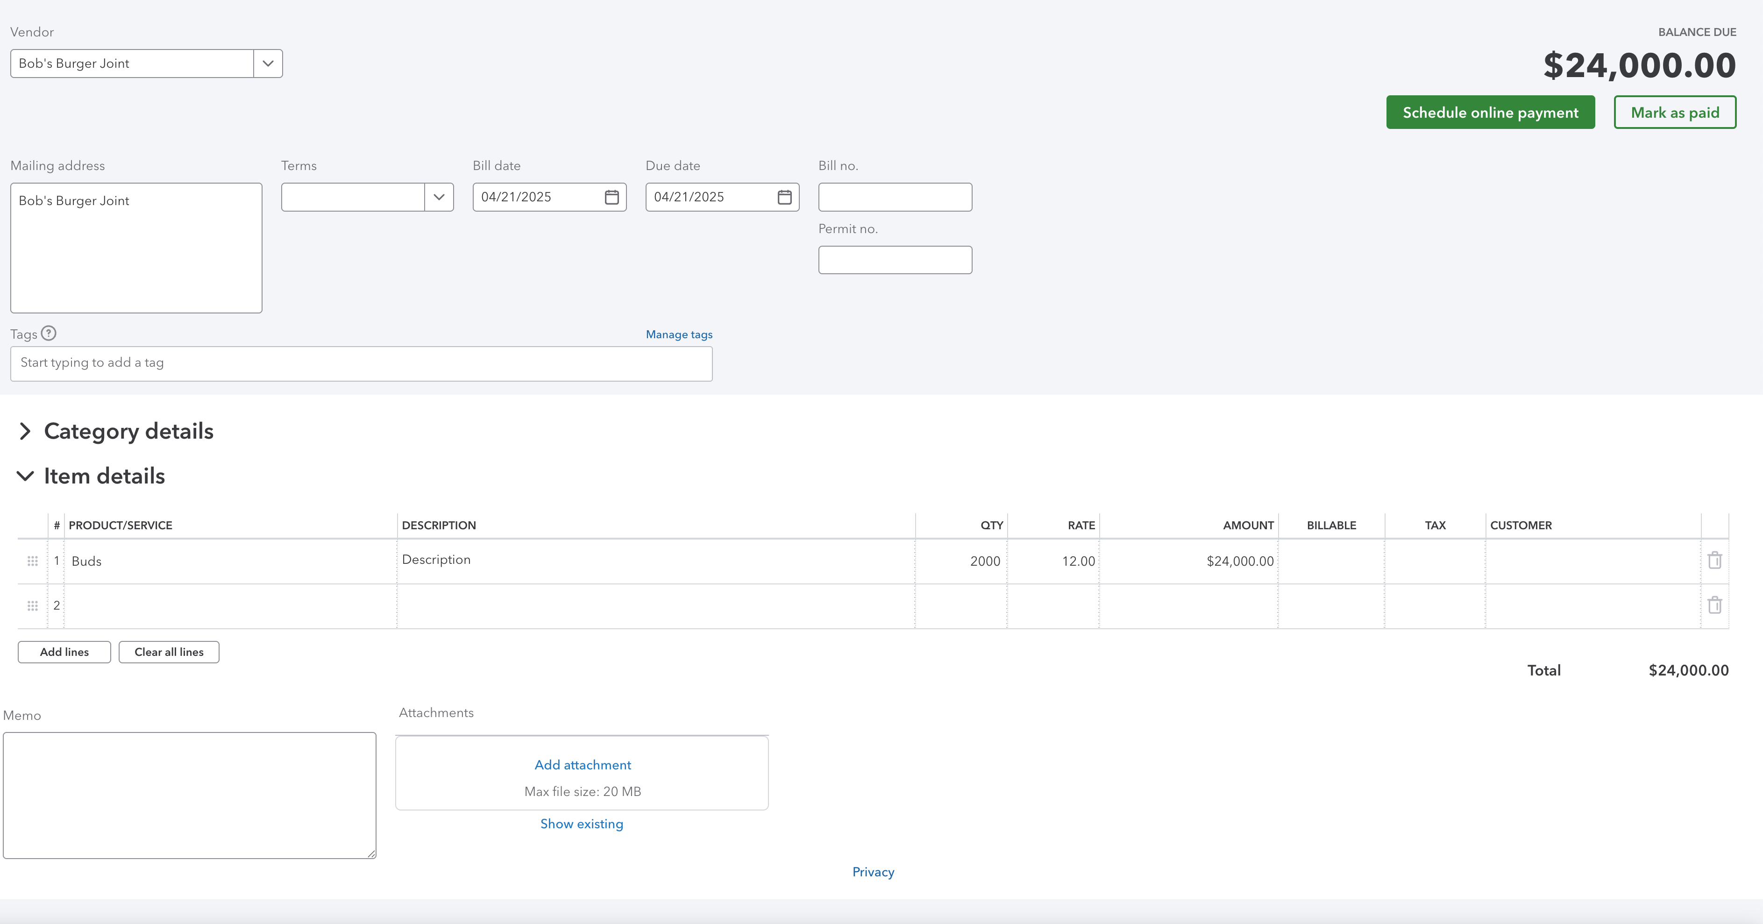The height and width of the screenshot is (924, 1763).
Task: Click the Bill no. input field
Action: pos(895,197)
